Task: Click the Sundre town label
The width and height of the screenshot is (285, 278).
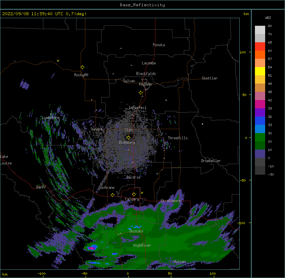Action: click(x=97, y=129)
